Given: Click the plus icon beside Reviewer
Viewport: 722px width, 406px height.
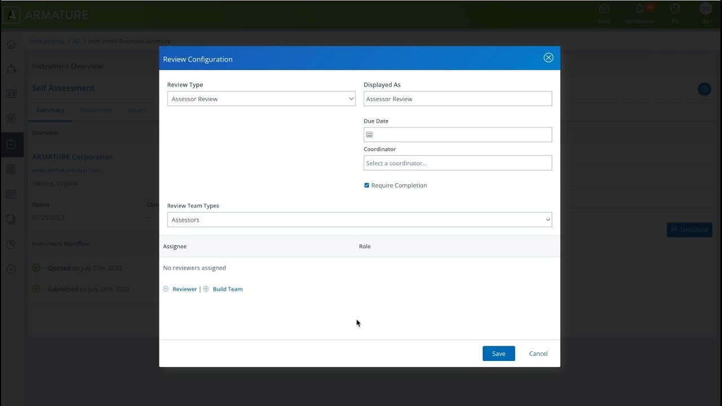Looking at the screenshot, I should pos(166,289).
